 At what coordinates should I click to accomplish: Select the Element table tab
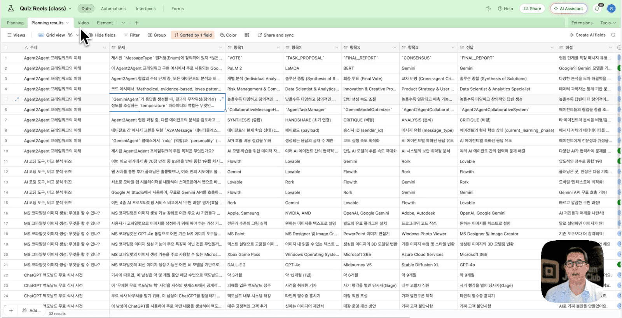coord(105,23)
